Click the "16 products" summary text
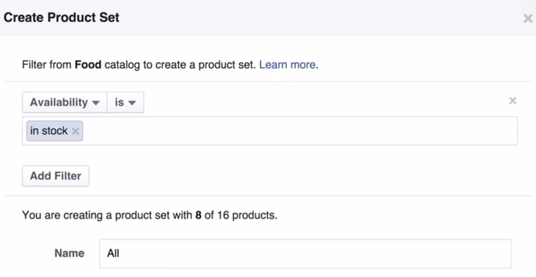This screenshot has width=536, height=277. coord(246,215)
